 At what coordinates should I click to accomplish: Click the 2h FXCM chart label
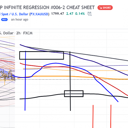pos(24,33)
